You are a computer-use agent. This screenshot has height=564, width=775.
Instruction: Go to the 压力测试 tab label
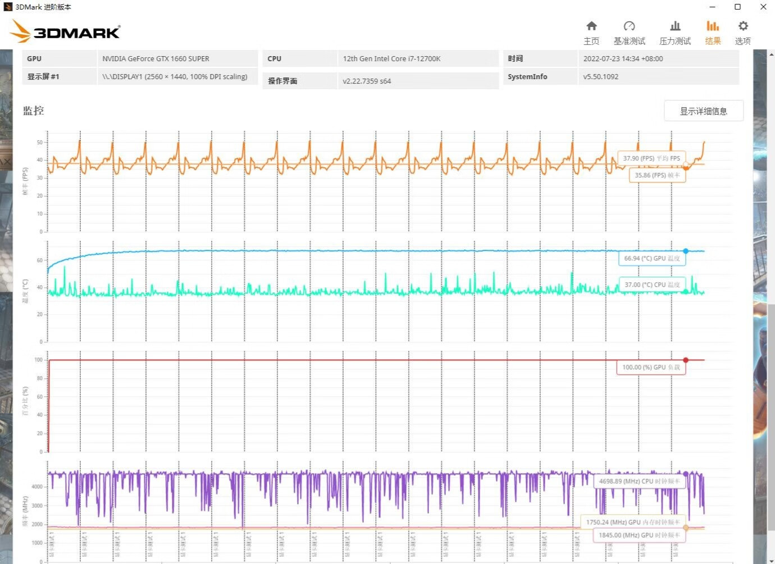[x=675, y=41]
